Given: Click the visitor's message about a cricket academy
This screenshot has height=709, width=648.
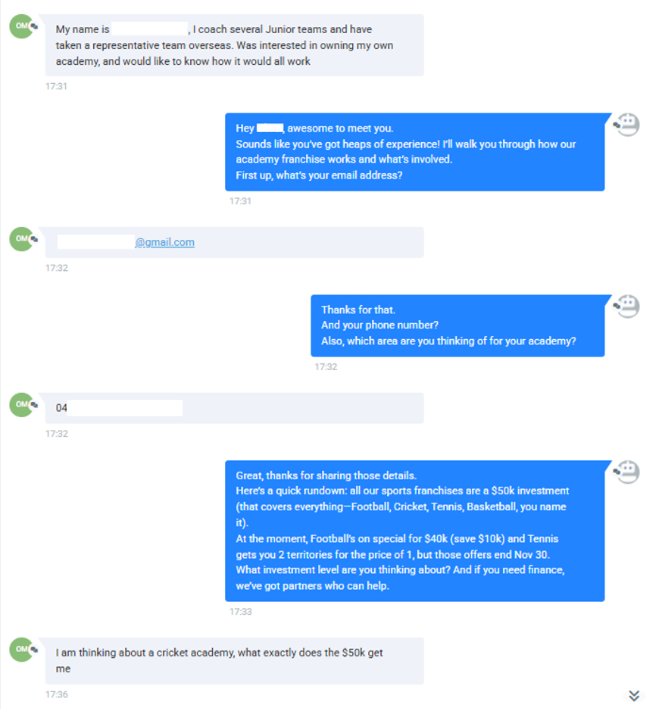Looking at the screenshot, I should click(x=234, y=660).
